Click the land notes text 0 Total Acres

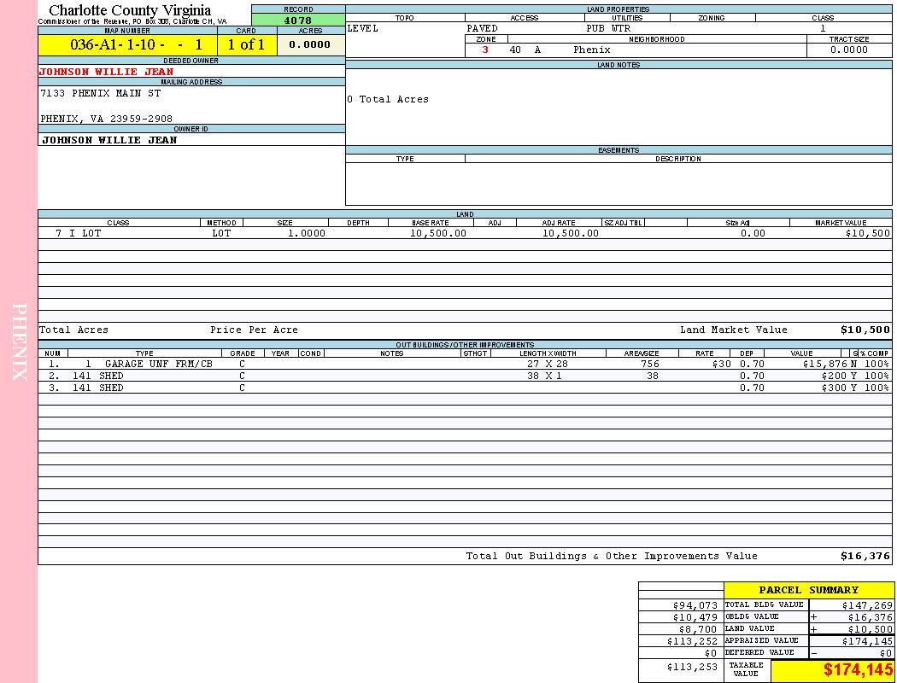388,99
